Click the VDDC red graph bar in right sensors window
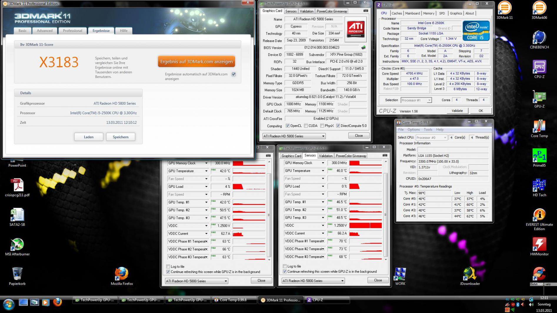Viewport: 557px width, 313px height. click(x=366, y=225)
